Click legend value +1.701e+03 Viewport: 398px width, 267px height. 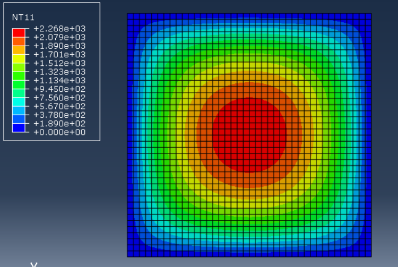click(59, 55)
